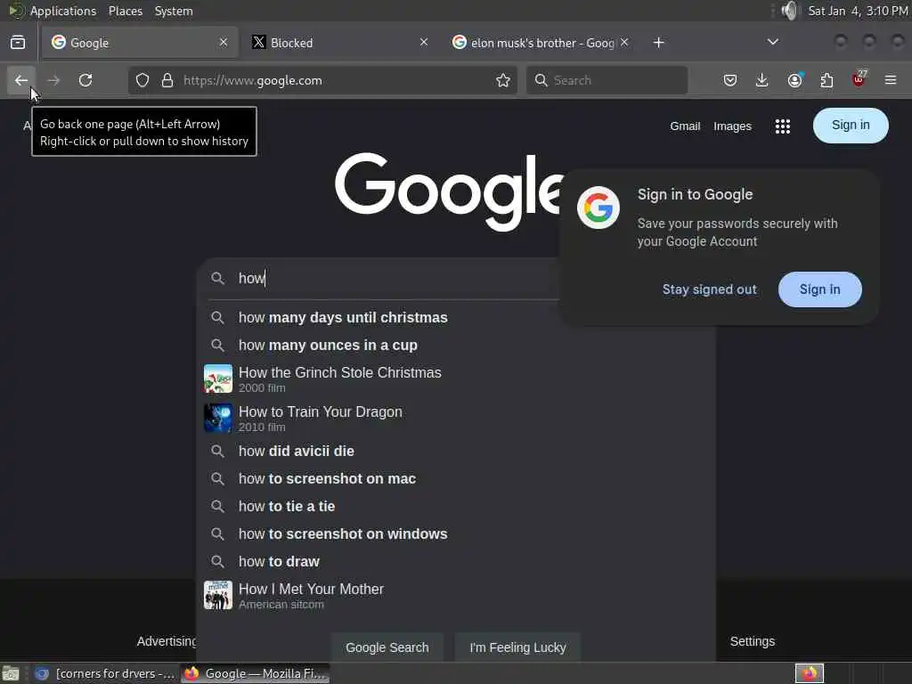912x684 pixels.
Task: Open the Extensions puzzle icon
Action: point(826,80)
